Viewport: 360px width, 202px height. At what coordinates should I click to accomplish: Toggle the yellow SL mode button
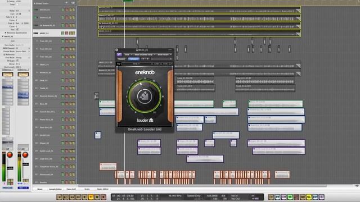point(309,197)
